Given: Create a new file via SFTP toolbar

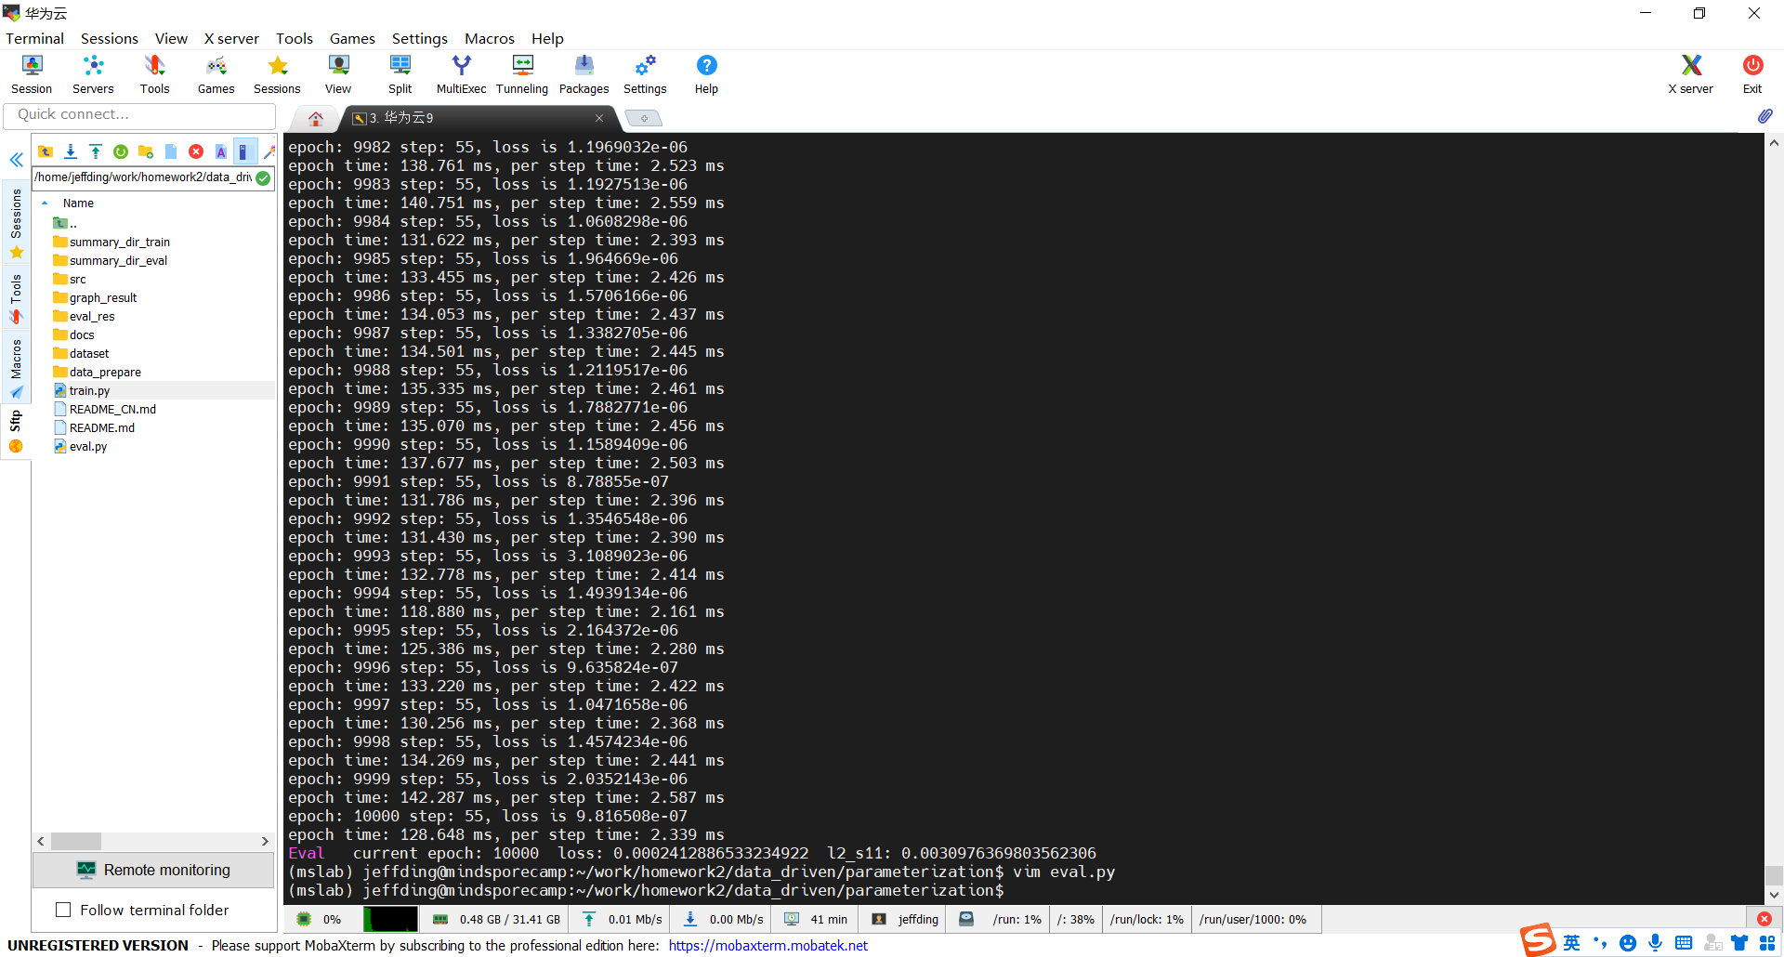Looking at the screenshot, I should (x=171, y=151).
